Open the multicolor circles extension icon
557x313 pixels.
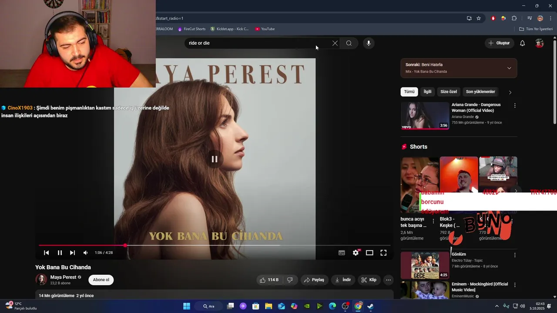pyautogui.click(x=503, y=18)
